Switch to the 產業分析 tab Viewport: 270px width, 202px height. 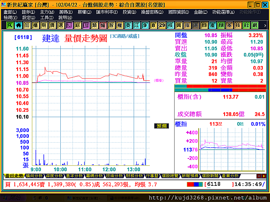click(x=229, y=176)
